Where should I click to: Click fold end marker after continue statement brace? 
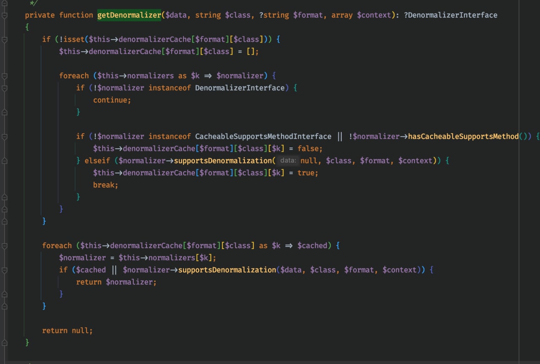click(x=5, y=112)
